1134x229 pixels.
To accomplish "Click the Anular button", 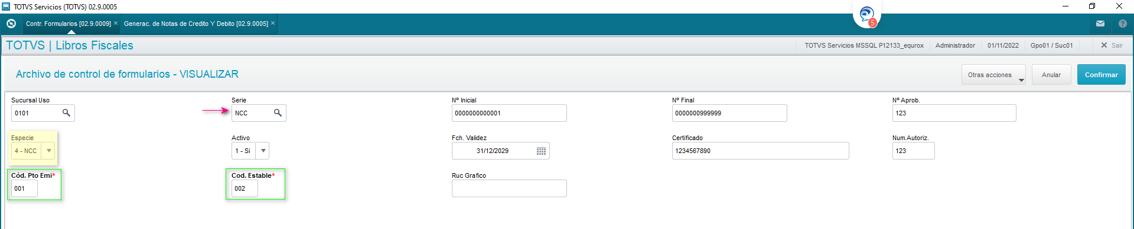I will pos(1051,75).
